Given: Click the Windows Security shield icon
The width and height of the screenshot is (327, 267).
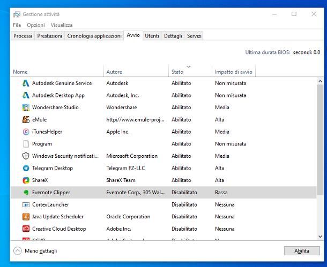Looking at the screenshot, I should (x=26, y=156).
